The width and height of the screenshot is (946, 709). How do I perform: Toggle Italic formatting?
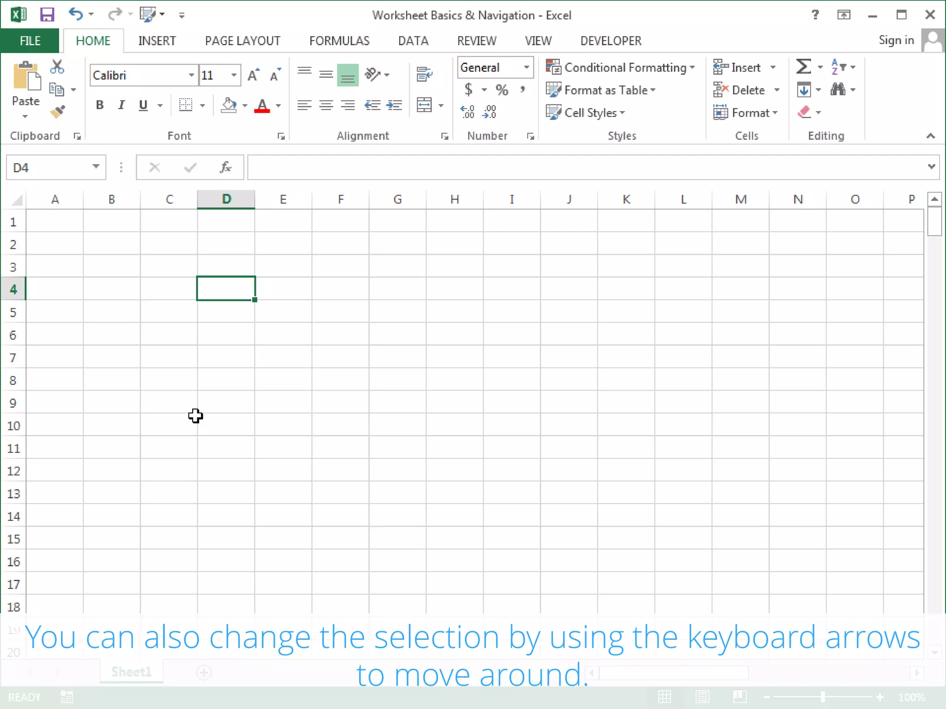[x=121, y=105]
